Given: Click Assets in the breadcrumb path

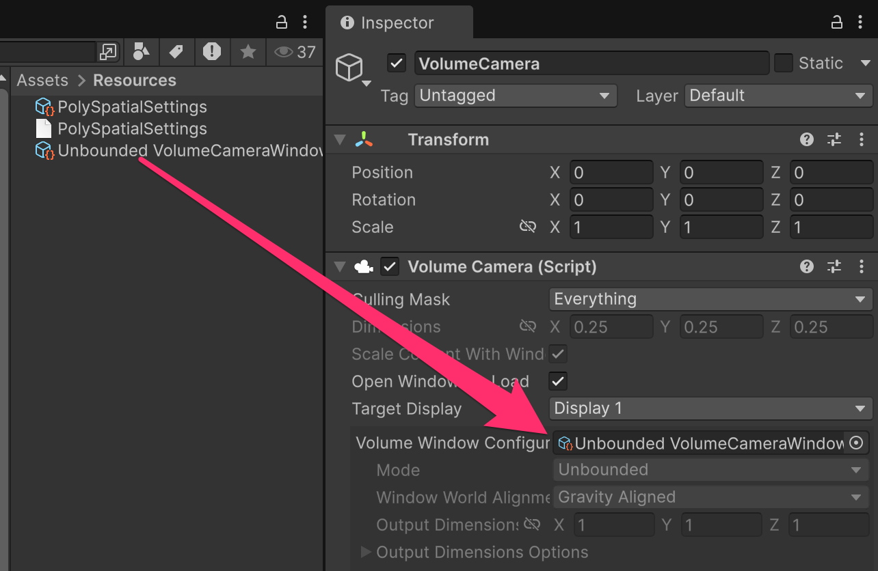Looking at the screenshot, I should 42,80.
